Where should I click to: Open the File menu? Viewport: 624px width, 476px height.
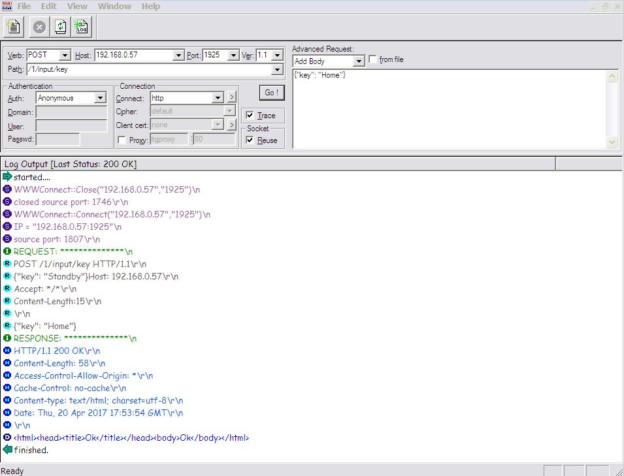[x=24, y=6]
